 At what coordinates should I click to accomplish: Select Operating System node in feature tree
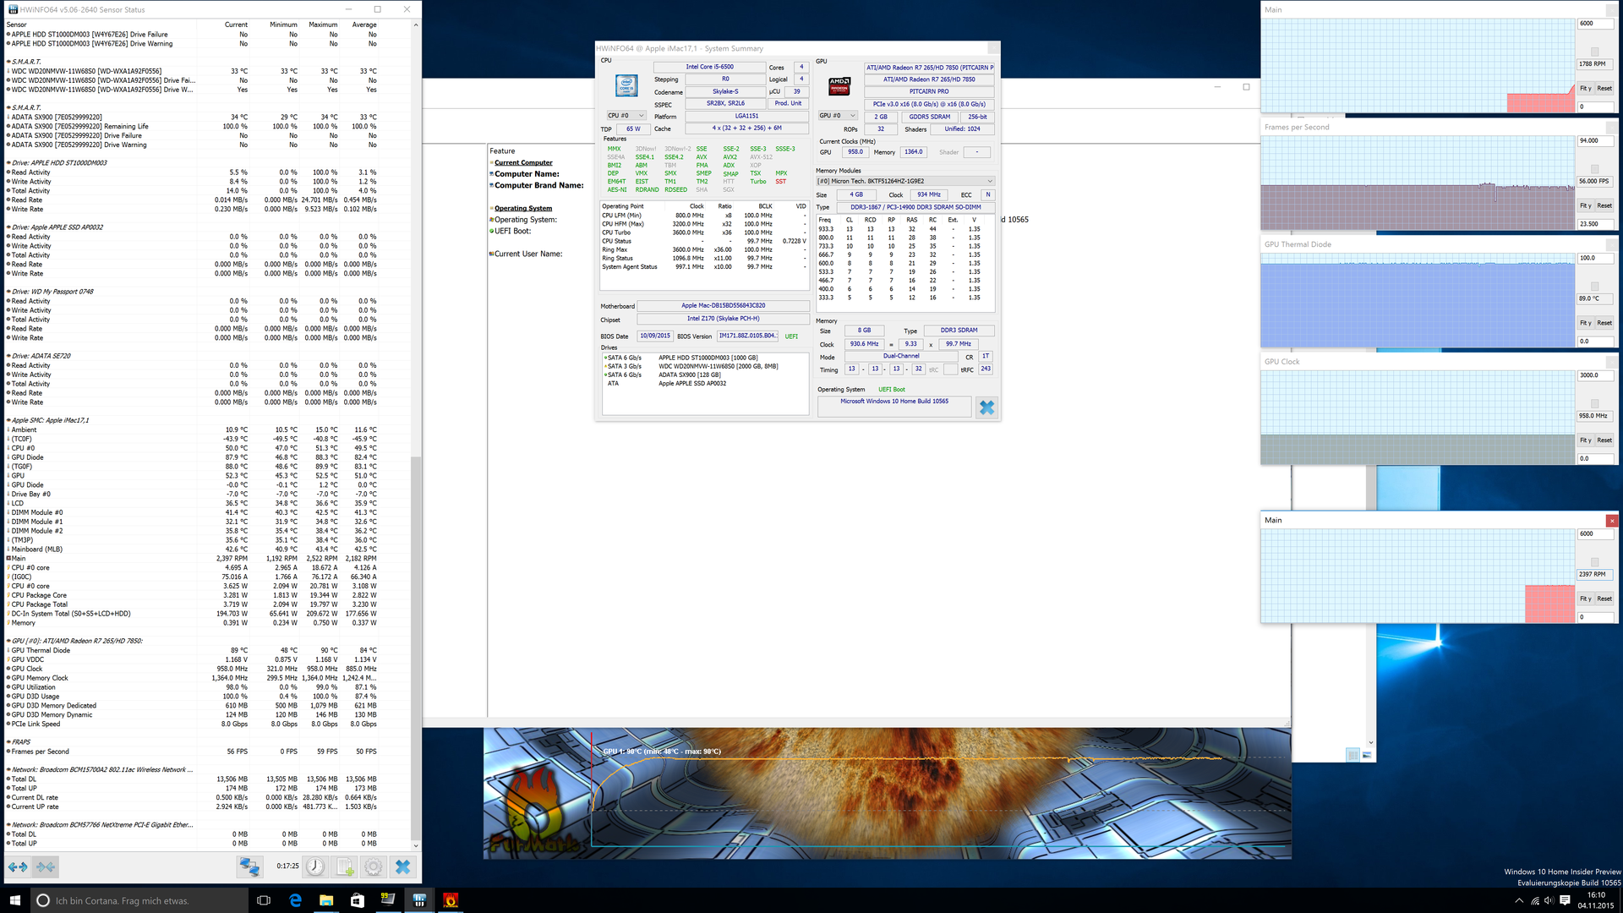[523, 208]
